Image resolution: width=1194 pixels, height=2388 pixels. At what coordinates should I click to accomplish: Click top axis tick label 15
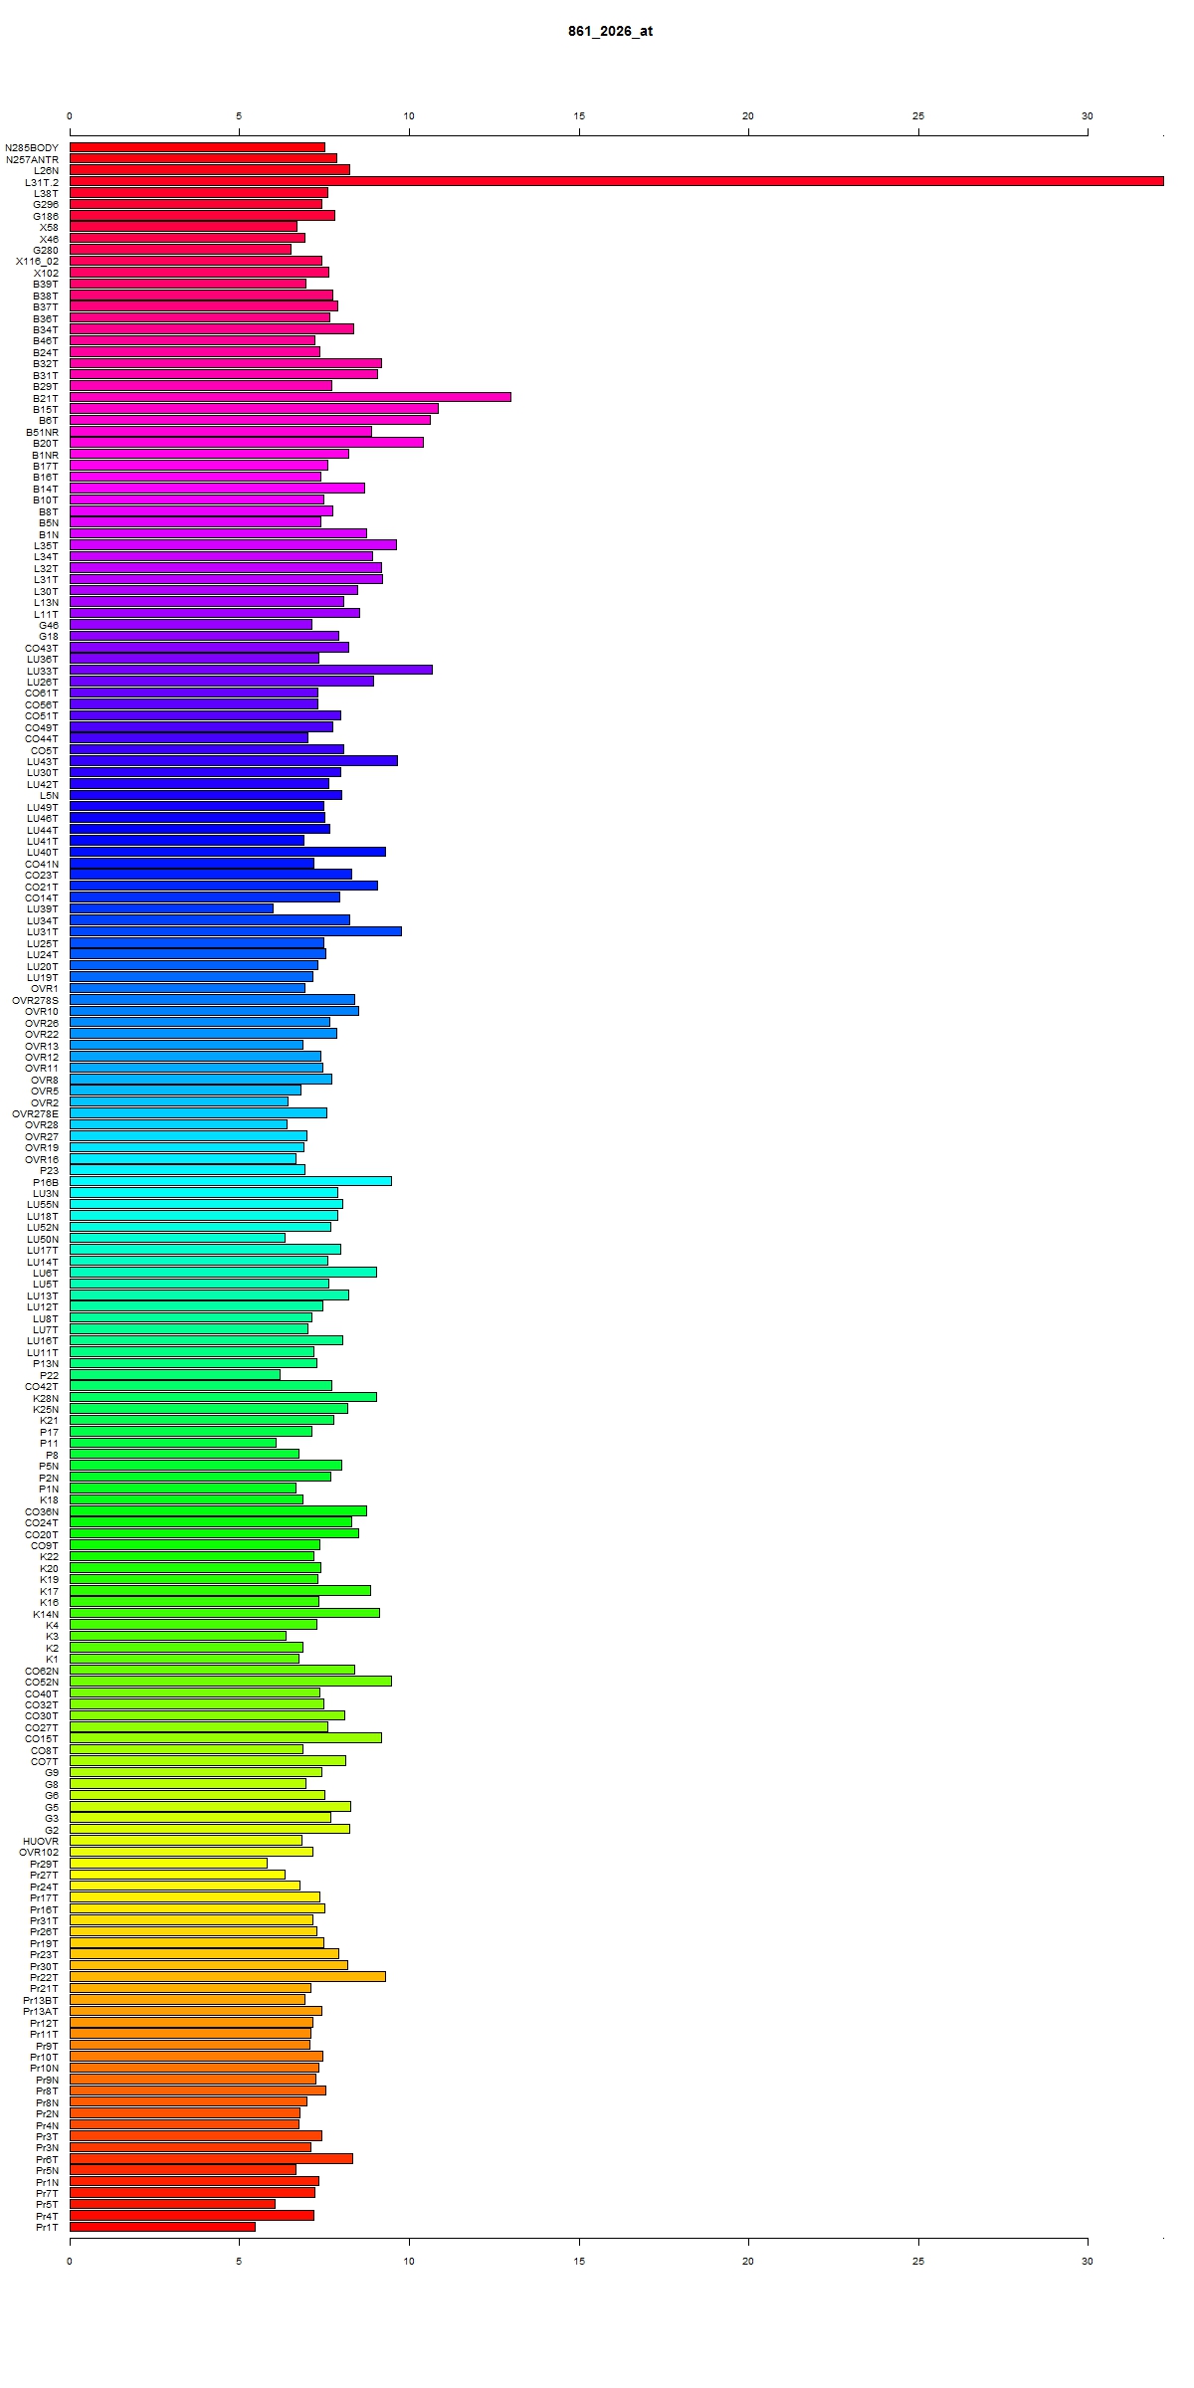point(579,116)
